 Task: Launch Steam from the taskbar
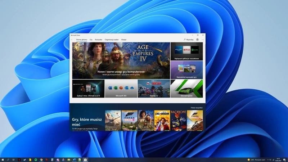(x=24, y=160)
